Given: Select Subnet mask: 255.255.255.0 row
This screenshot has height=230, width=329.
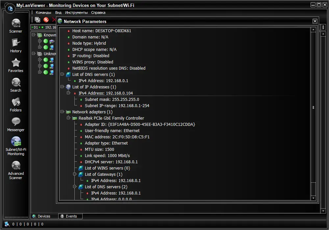Looking at the screenshot, I should coord(112,100).
